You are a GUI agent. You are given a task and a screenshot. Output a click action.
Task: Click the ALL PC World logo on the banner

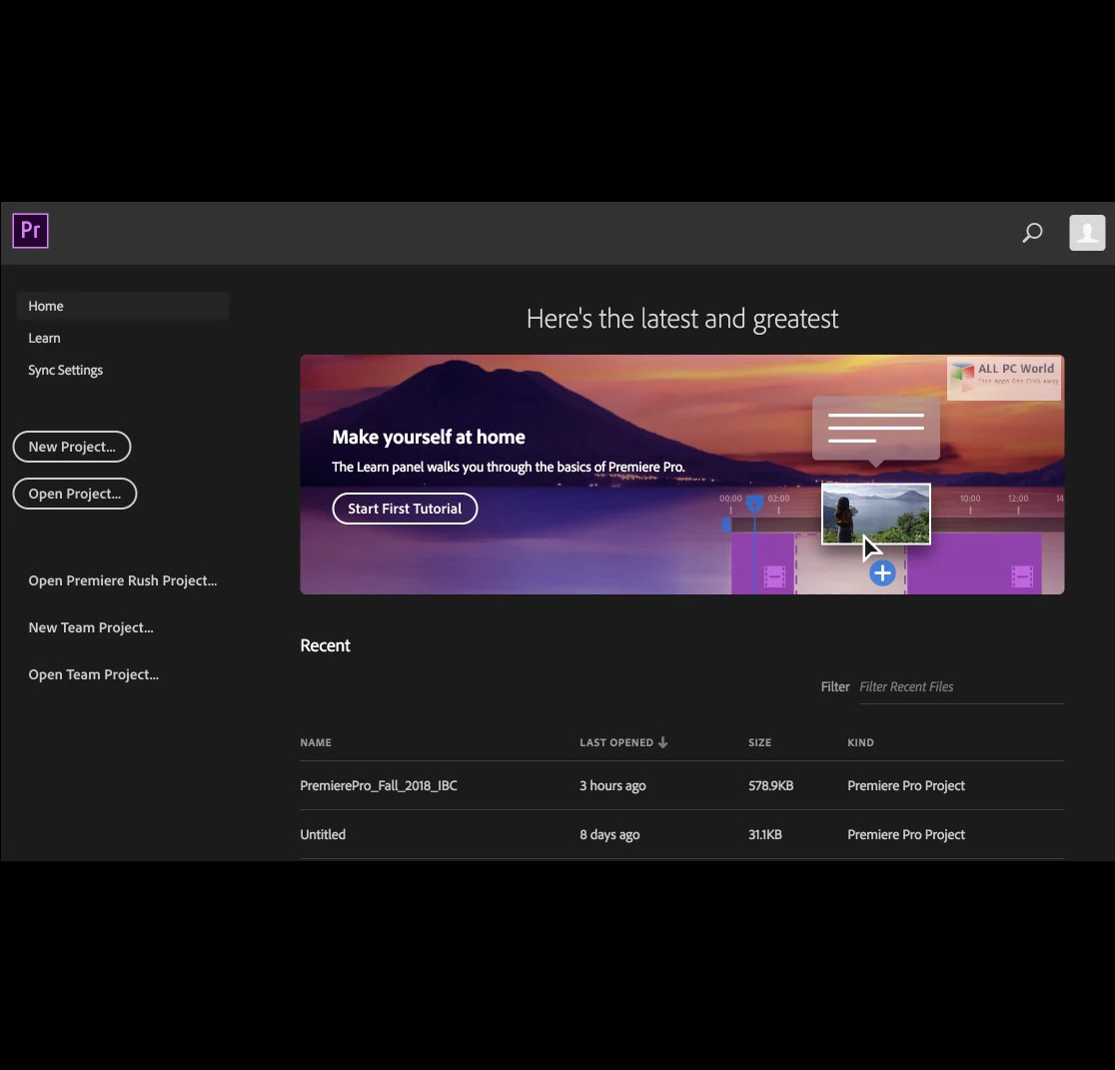tap(1003, 378)
